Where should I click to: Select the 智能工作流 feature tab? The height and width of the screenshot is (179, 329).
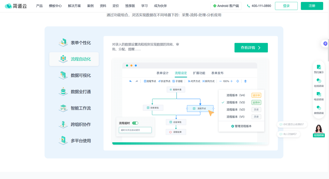74,108
